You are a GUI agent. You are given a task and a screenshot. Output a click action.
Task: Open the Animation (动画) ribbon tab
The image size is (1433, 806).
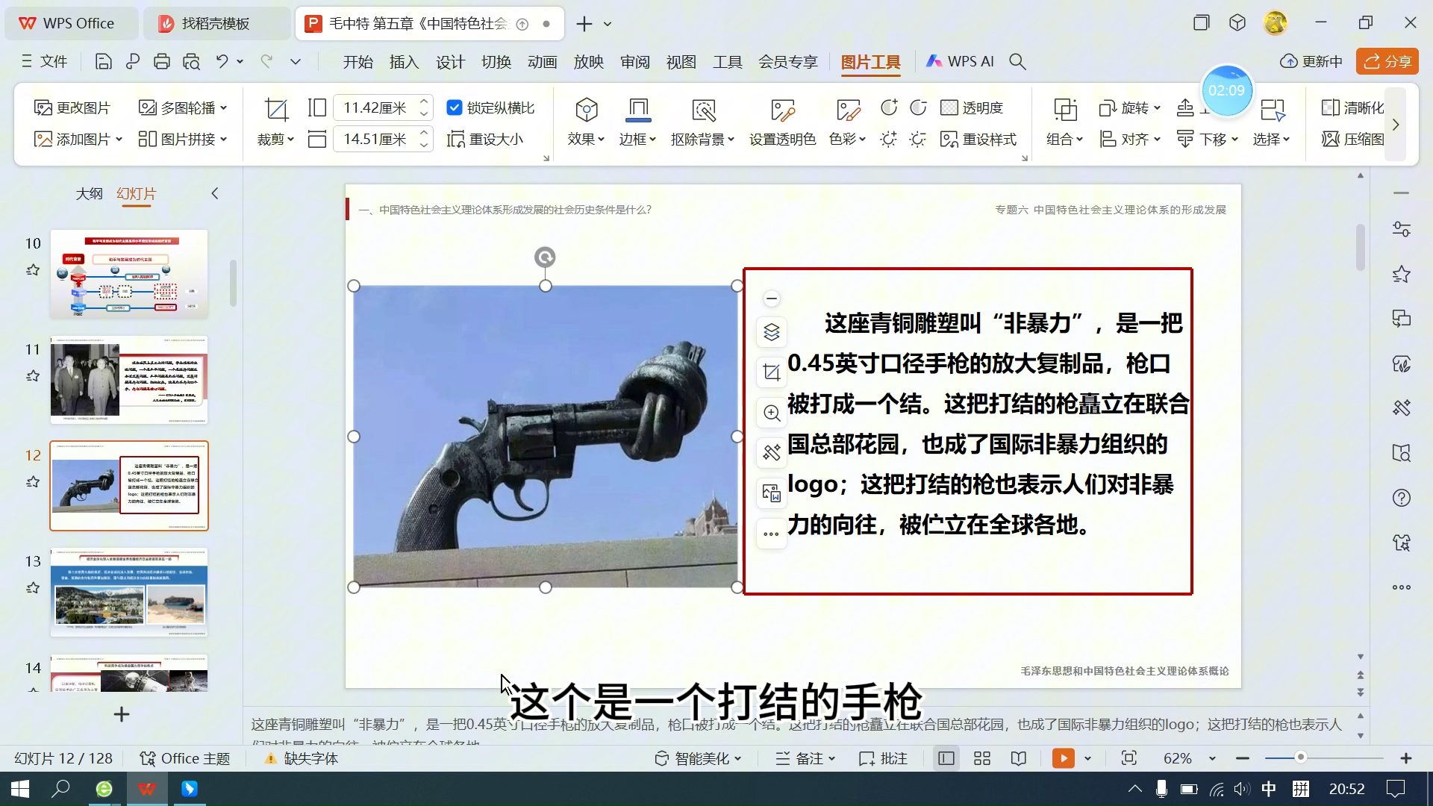tap(542, 62)
